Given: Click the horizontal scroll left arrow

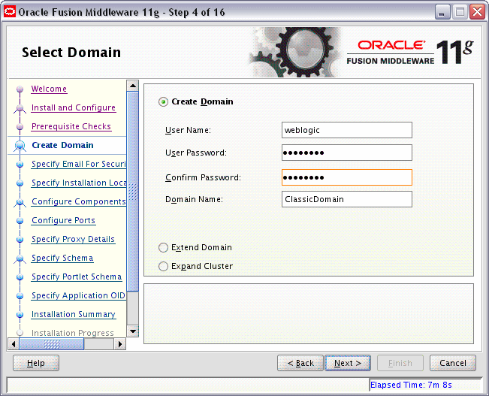Looking at the screenshot, I should click(x=14, y=344).
